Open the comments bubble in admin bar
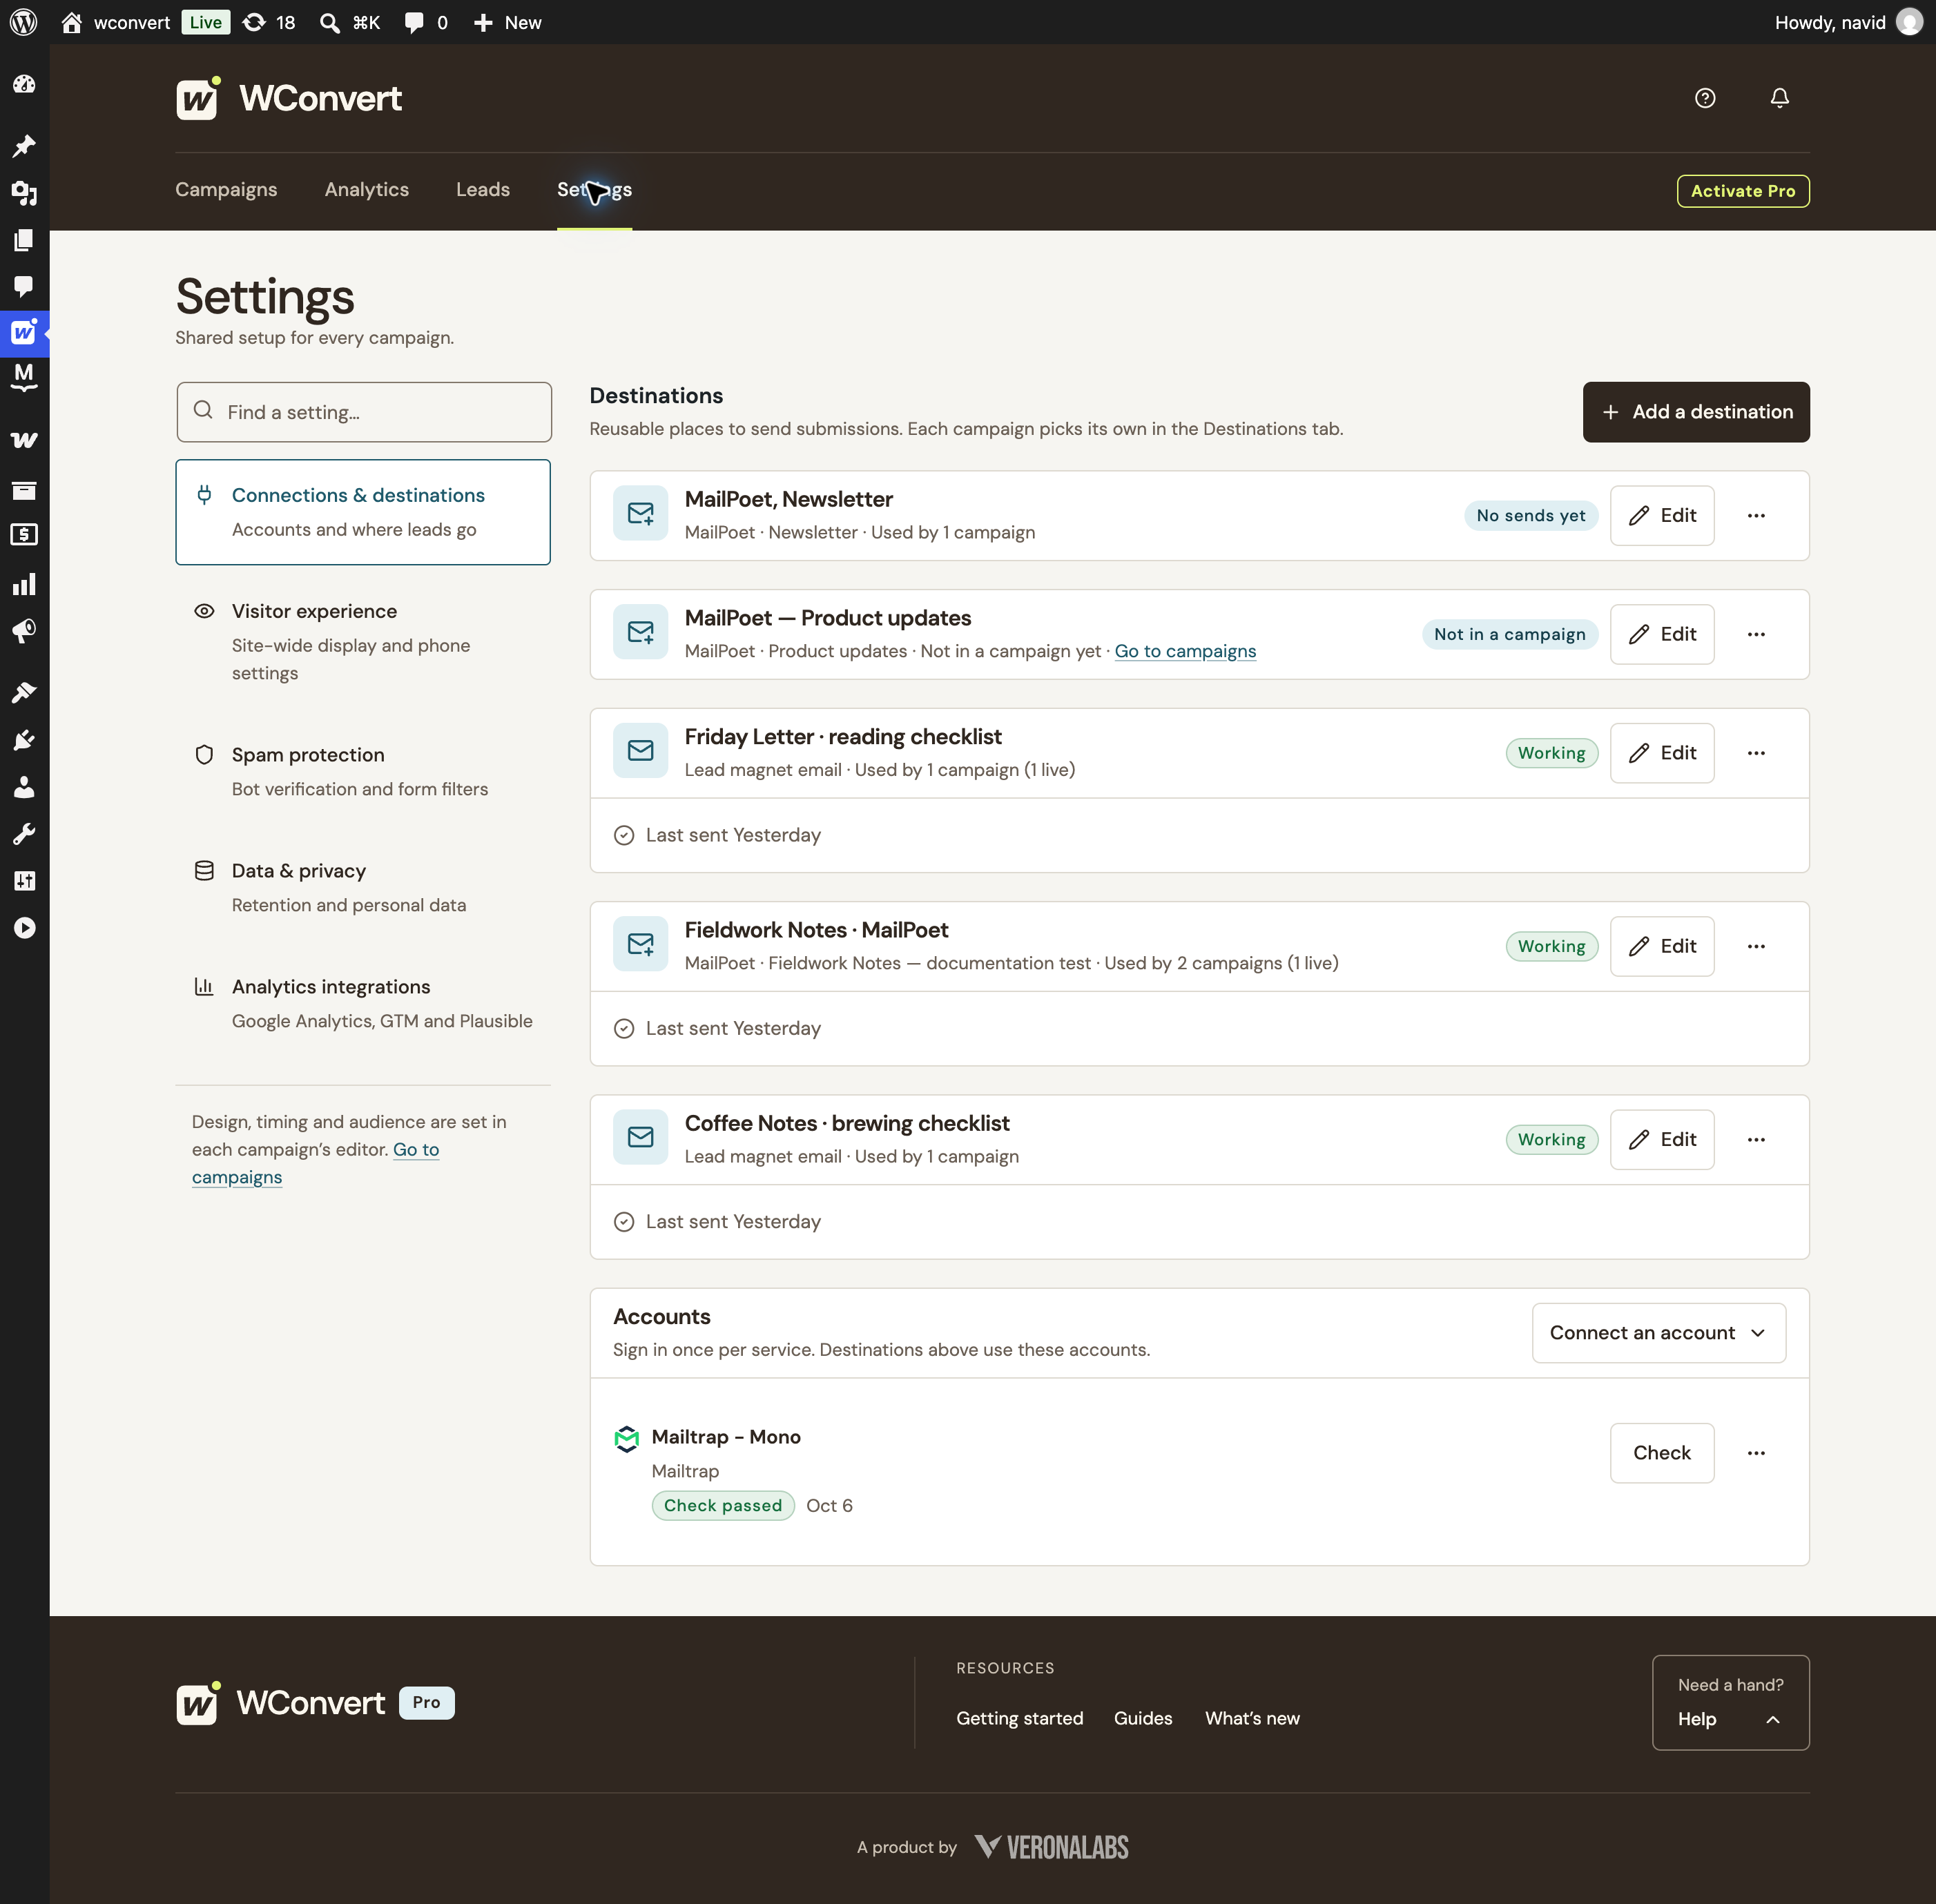The height and width of the screenshot is (1904, 1936). (426, 22)
